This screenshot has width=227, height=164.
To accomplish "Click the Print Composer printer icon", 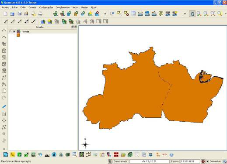I will [40, 14].
